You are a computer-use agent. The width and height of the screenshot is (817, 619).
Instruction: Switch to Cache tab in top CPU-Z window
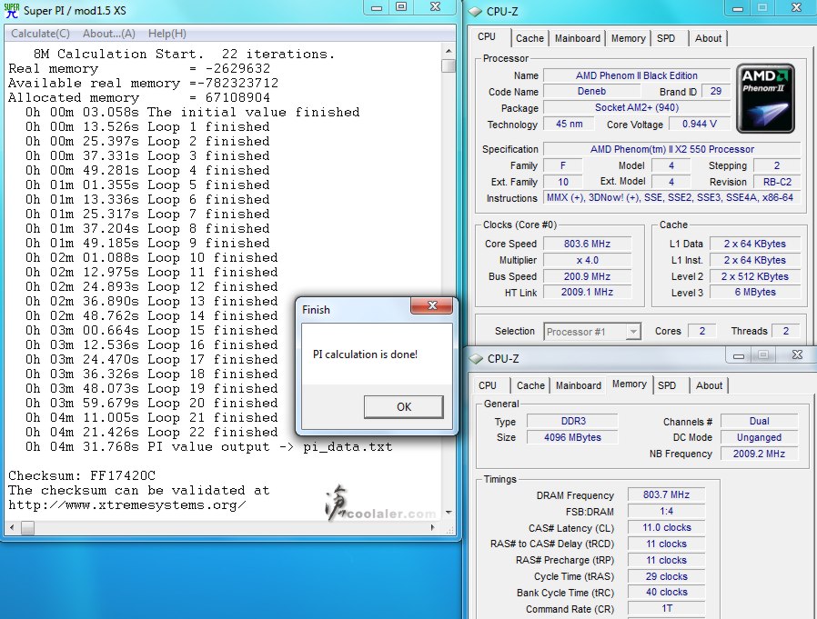[x=530, y=38]
